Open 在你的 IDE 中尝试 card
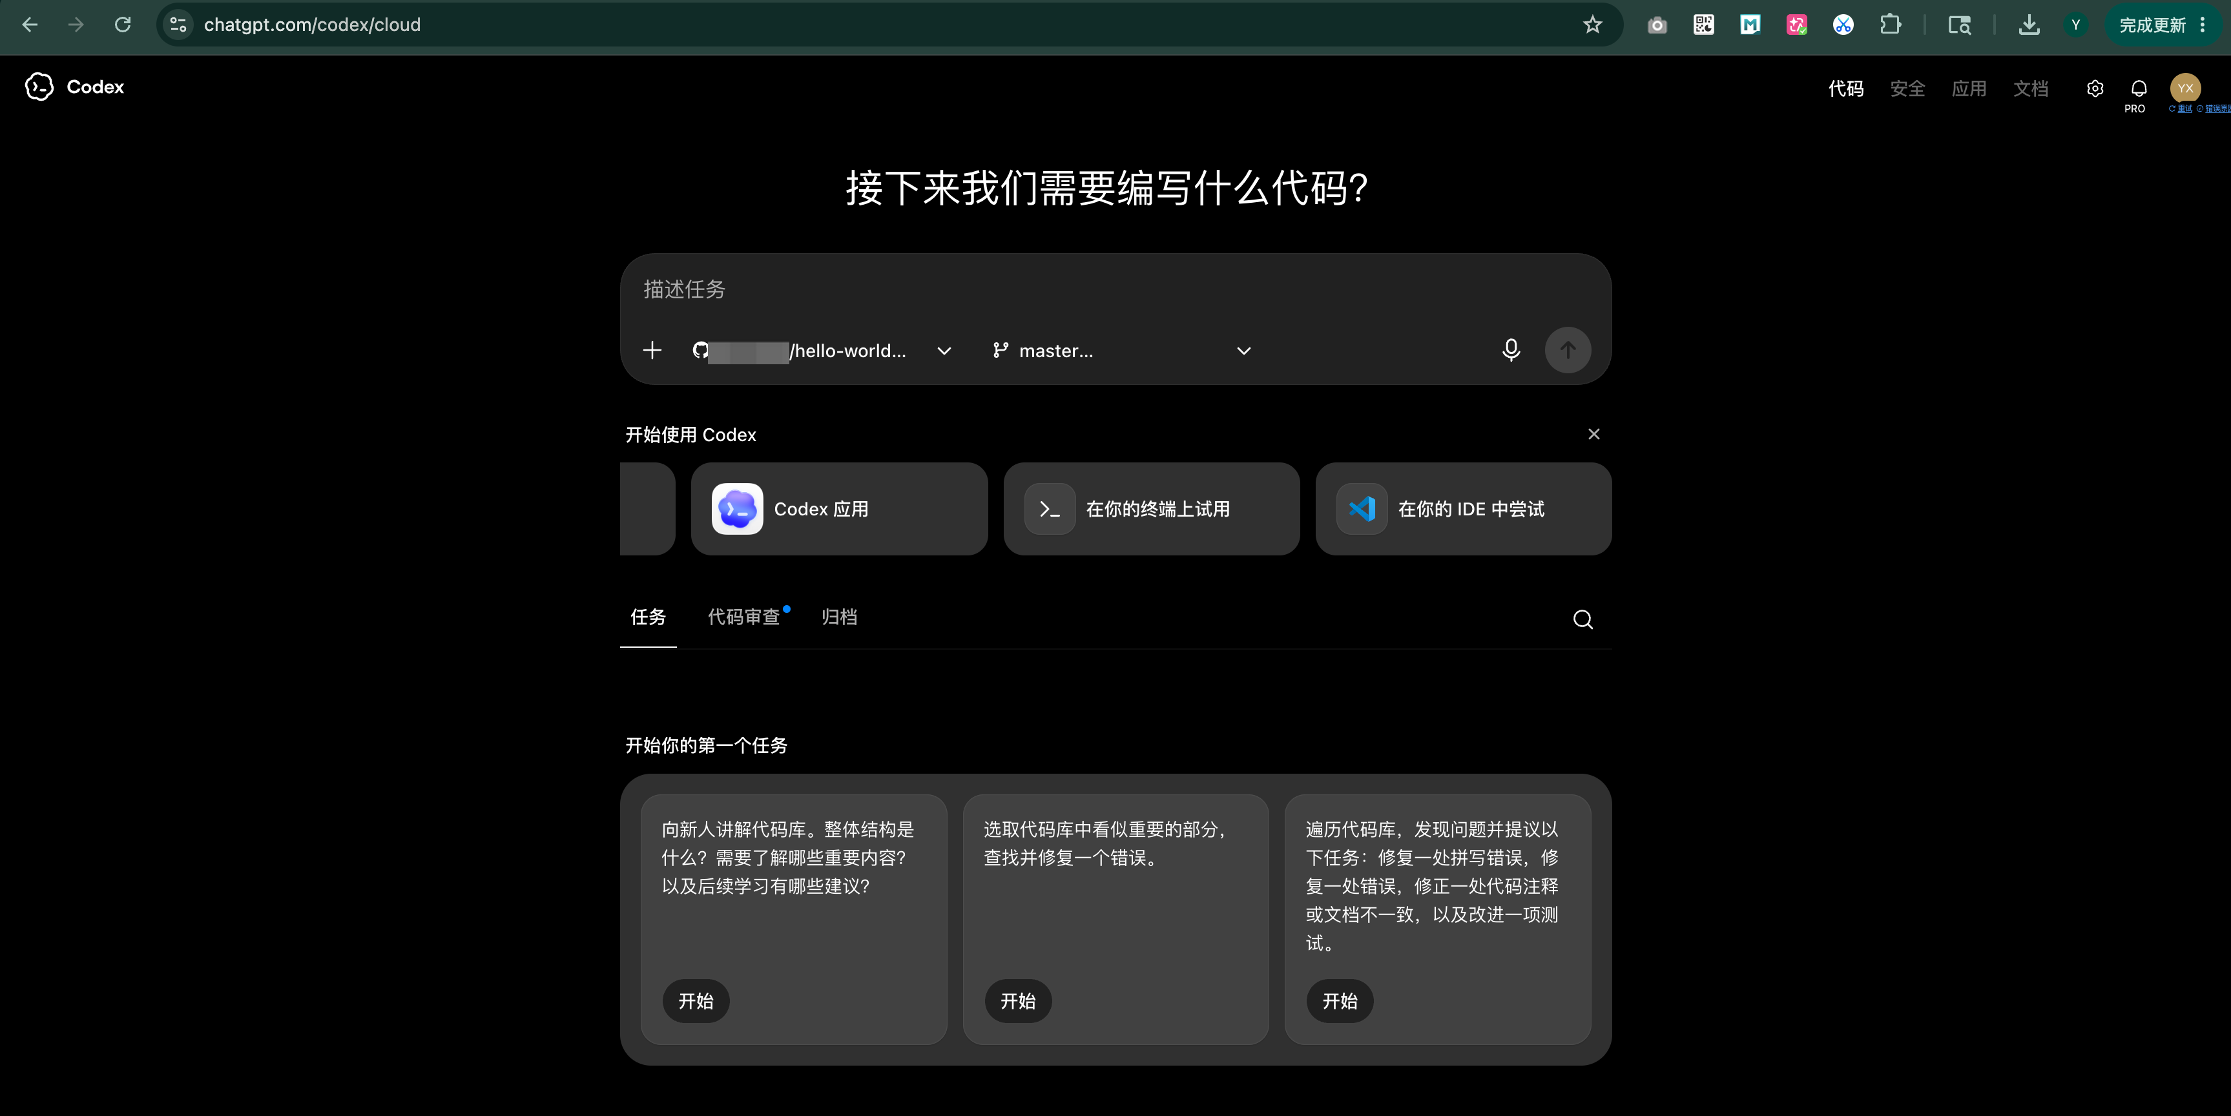 coord(1463,509)
